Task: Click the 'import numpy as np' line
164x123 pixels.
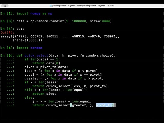Action: coord(34,14)
